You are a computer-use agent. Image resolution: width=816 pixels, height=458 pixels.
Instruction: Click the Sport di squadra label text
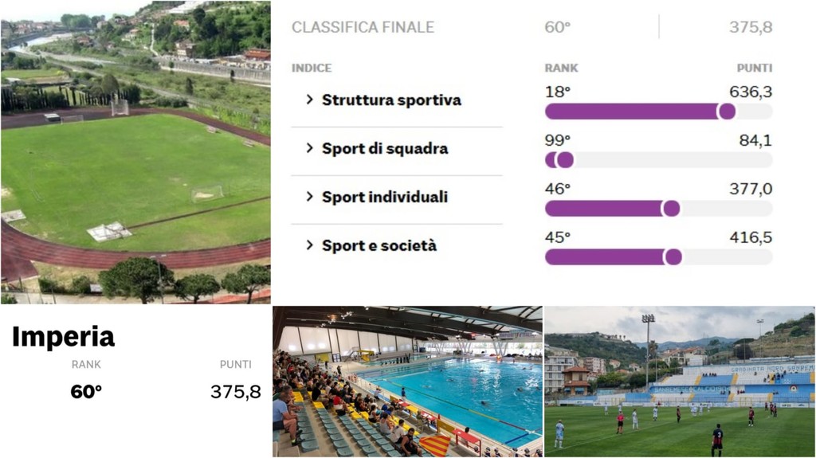(385, 148)
